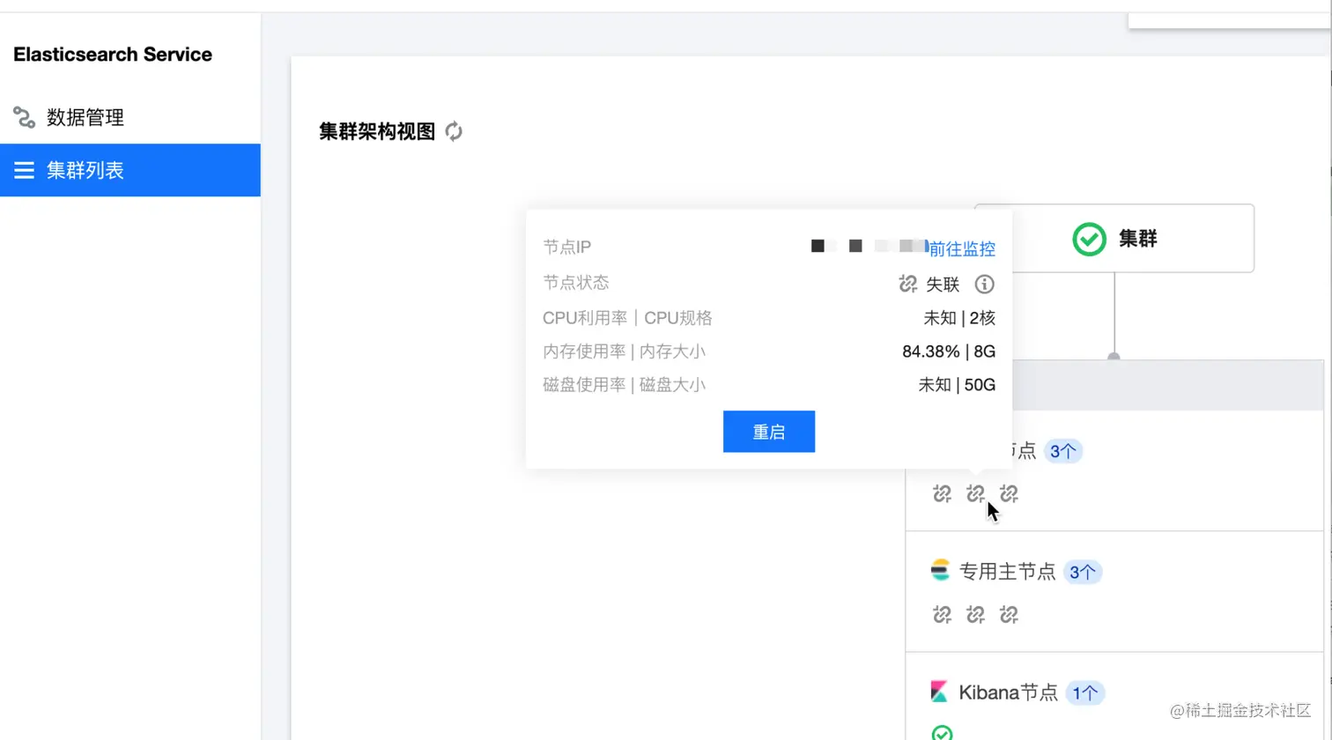Click the info icon beside 失联 status

point(984,284)
